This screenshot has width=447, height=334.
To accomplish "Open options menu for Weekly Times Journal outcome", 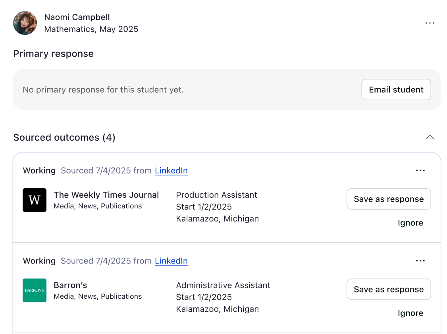I will [x=420, y=170].
